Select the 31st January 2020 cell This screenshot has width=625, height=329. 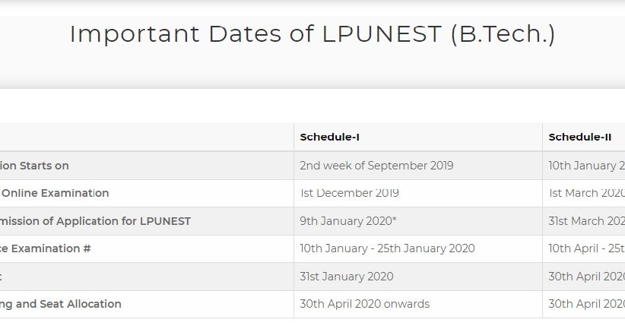[x=347, y=277]
